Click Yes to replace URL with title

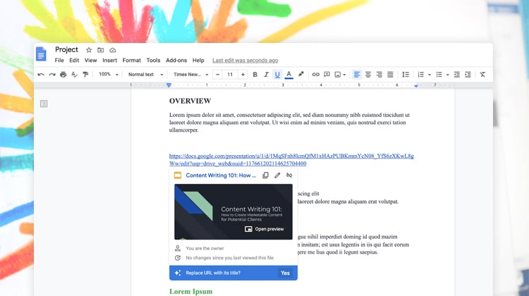[x=285, y=273]
